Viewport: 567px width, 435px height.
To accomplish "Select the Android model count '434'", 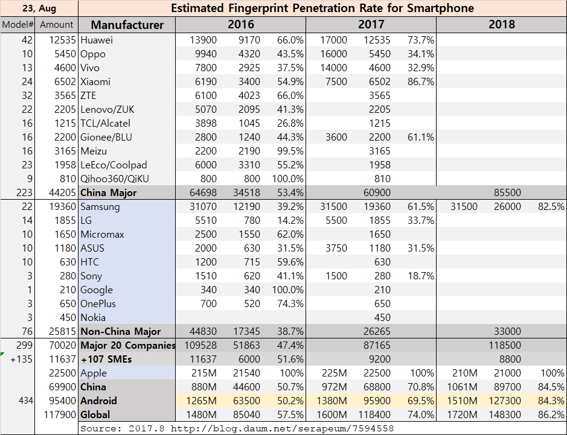I will (25, 401).
